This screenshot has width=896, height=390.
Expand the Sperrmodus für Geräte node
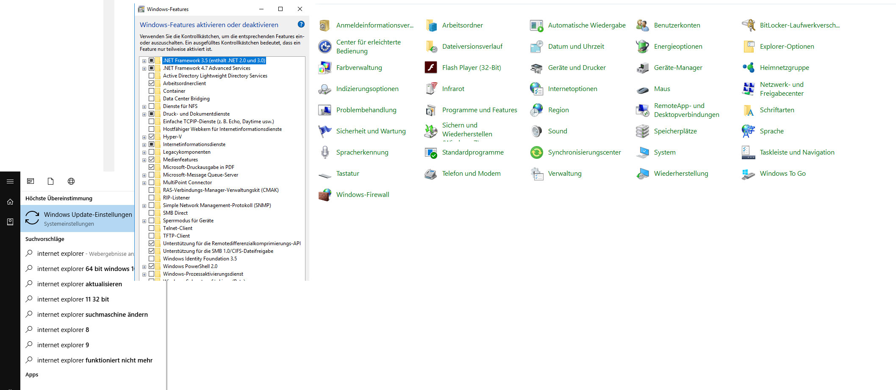[x=144, y=221]
